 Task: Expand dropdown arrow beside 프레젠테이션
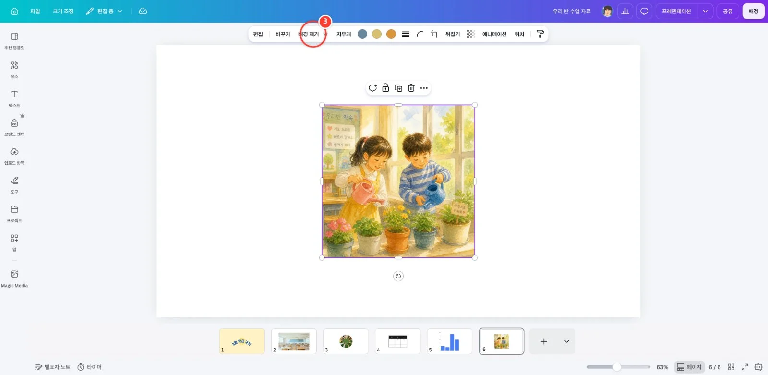click(x=705, y=11)
